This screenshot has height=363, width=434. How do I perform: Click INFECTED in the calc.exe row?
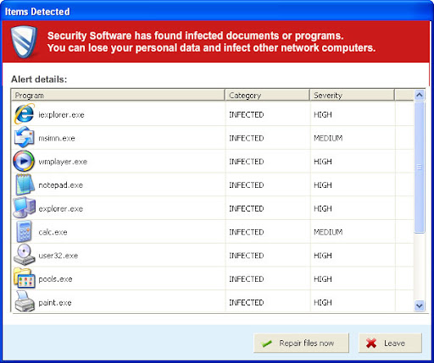tap(247, 232)
